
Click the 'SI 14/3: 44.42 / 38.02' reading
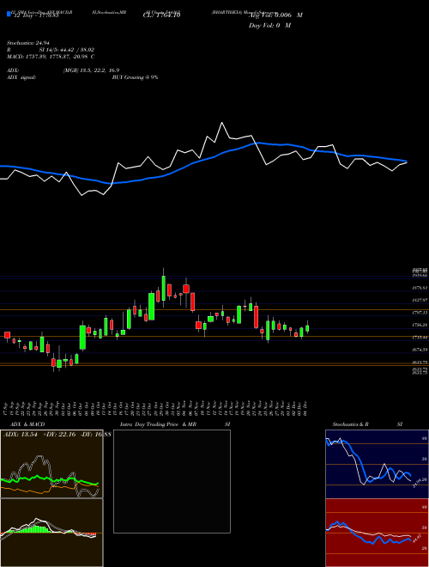[67, 50]
